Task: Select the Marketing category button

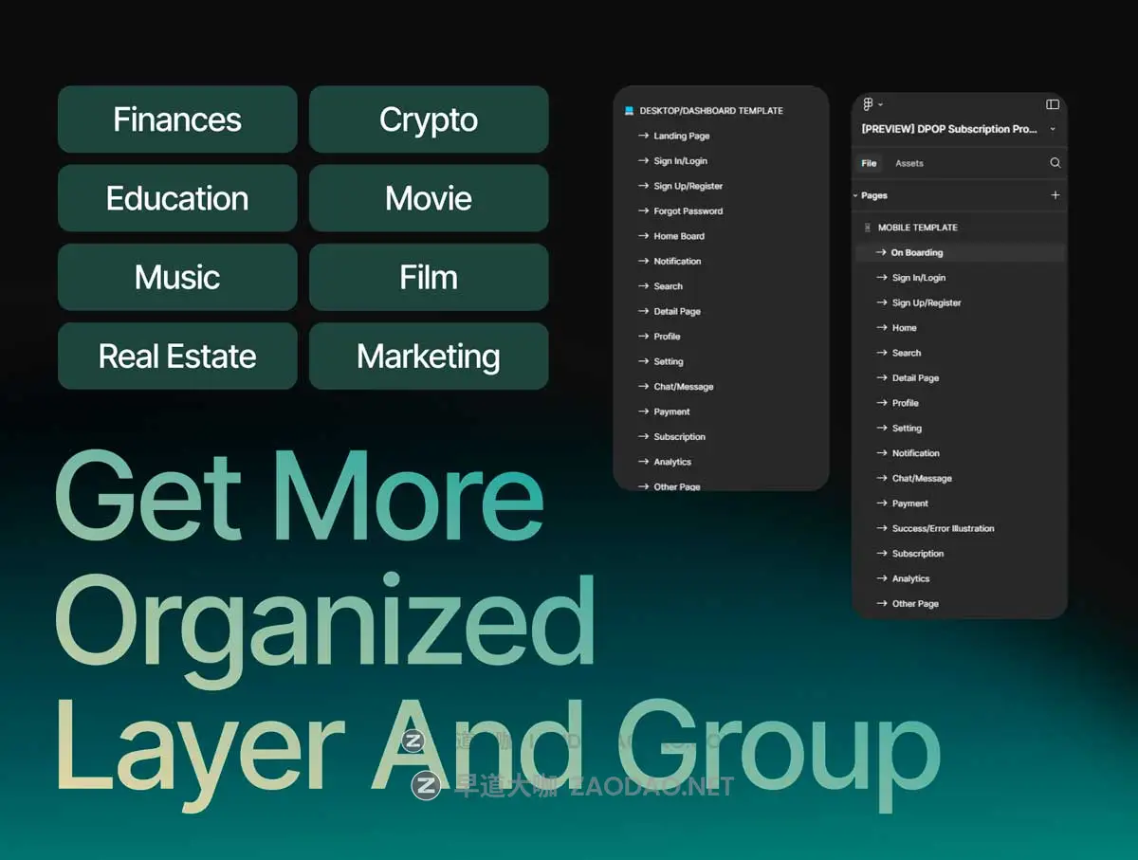Action: 429,357
